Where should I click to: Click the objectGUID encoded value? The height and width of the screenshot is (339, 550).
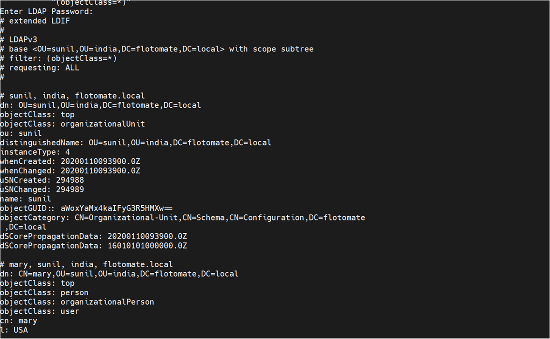117,208
